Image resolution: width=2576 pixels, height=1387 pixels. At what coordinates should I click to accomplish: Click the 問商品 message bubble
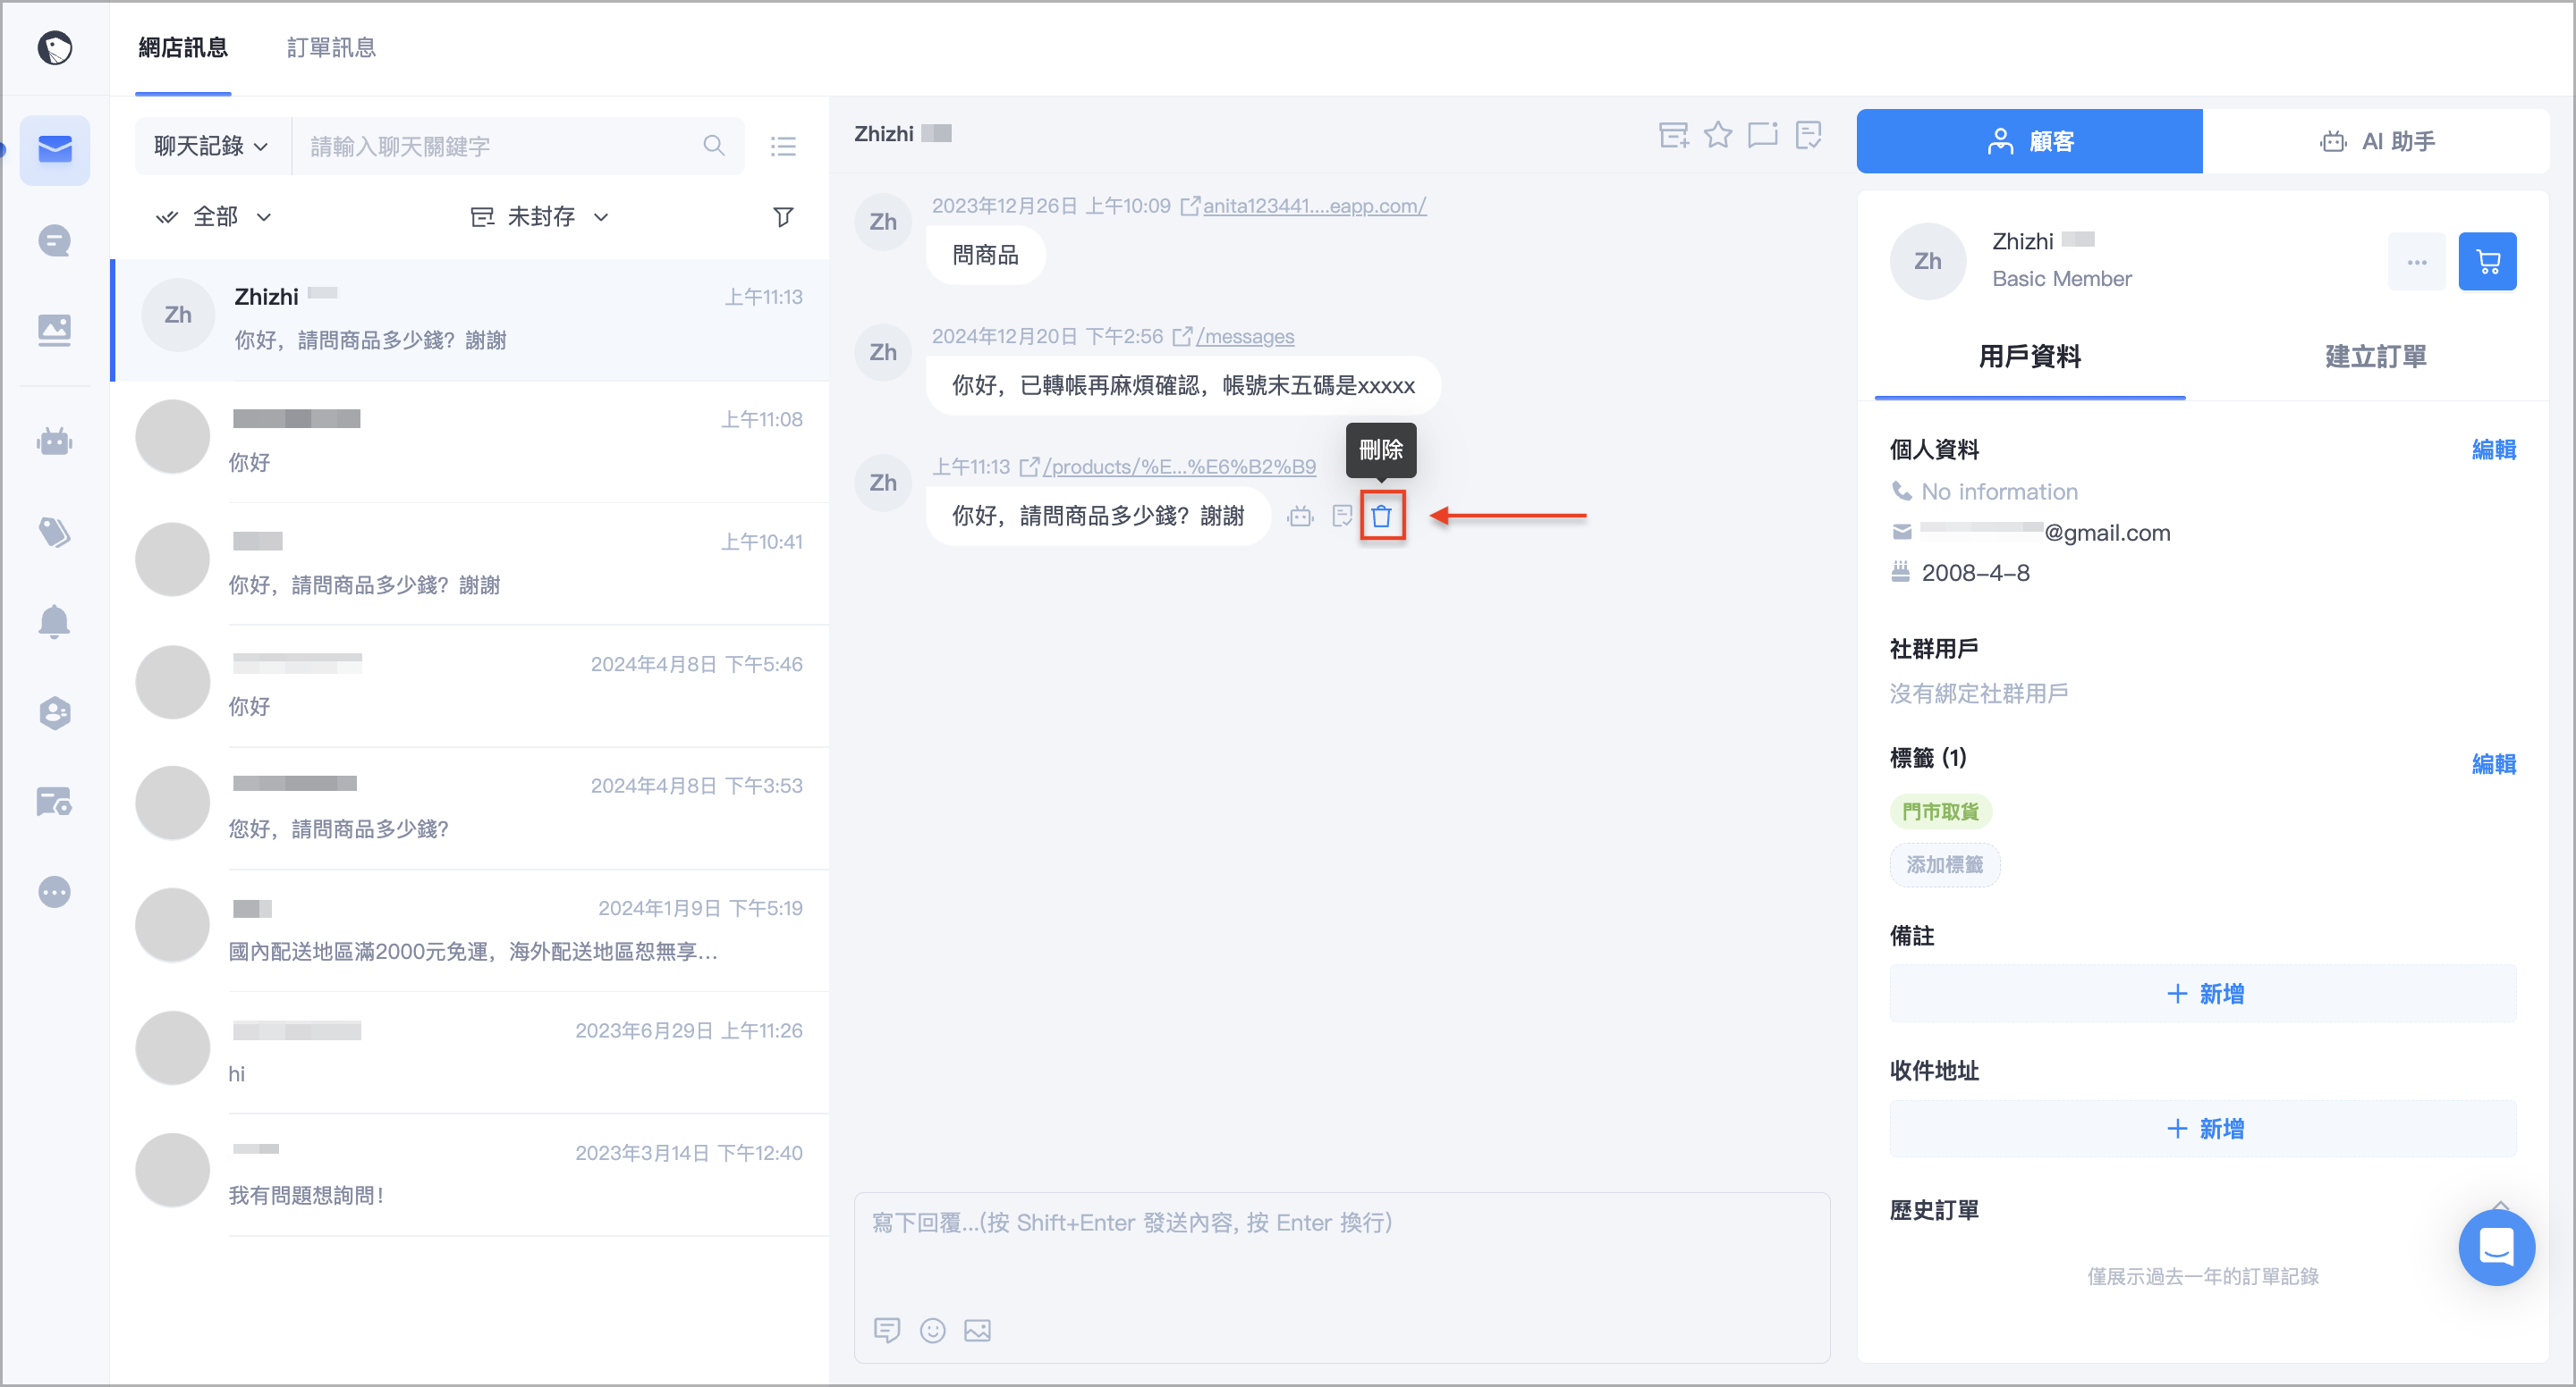[985, 256]
